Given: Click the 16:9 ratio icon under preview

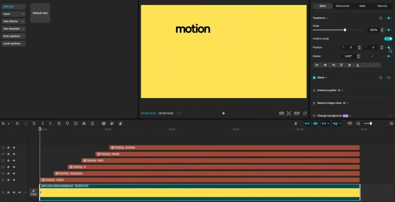Looking at the screenshot, I should click(x=297, y=113).
